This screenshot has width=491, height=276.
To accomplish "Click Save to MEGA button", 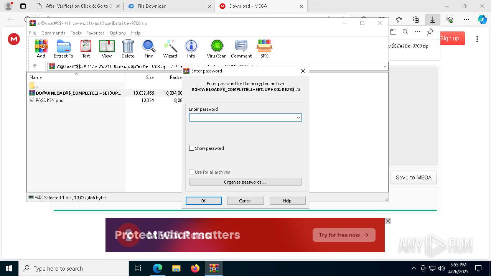I will click(414, 177).
